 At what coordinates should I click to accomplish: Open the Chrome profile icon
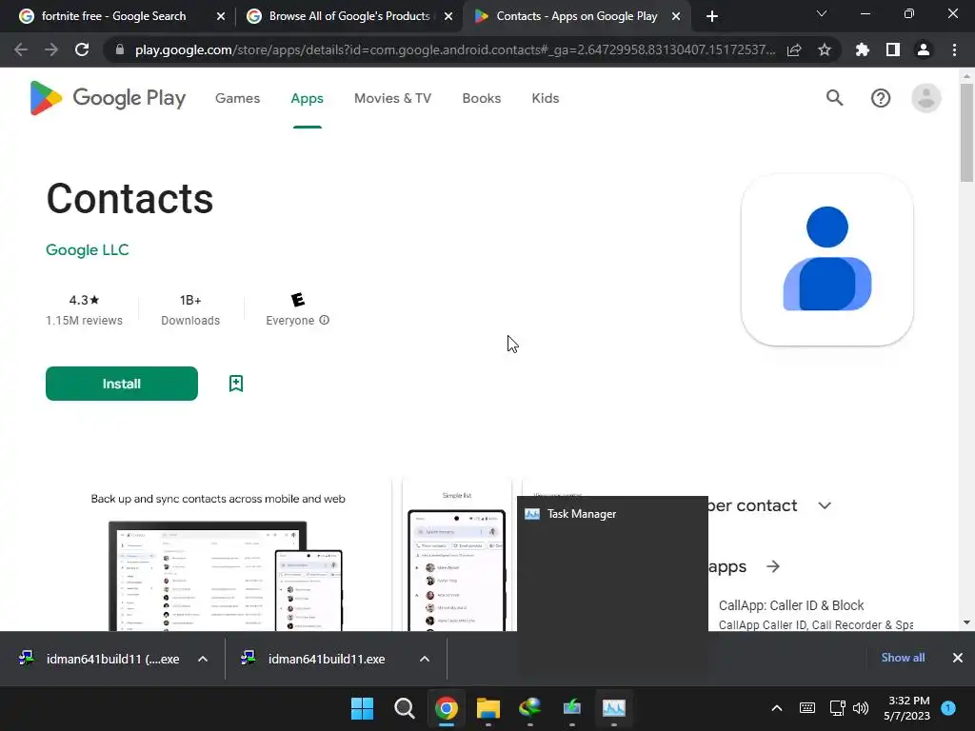coord(924,49)
